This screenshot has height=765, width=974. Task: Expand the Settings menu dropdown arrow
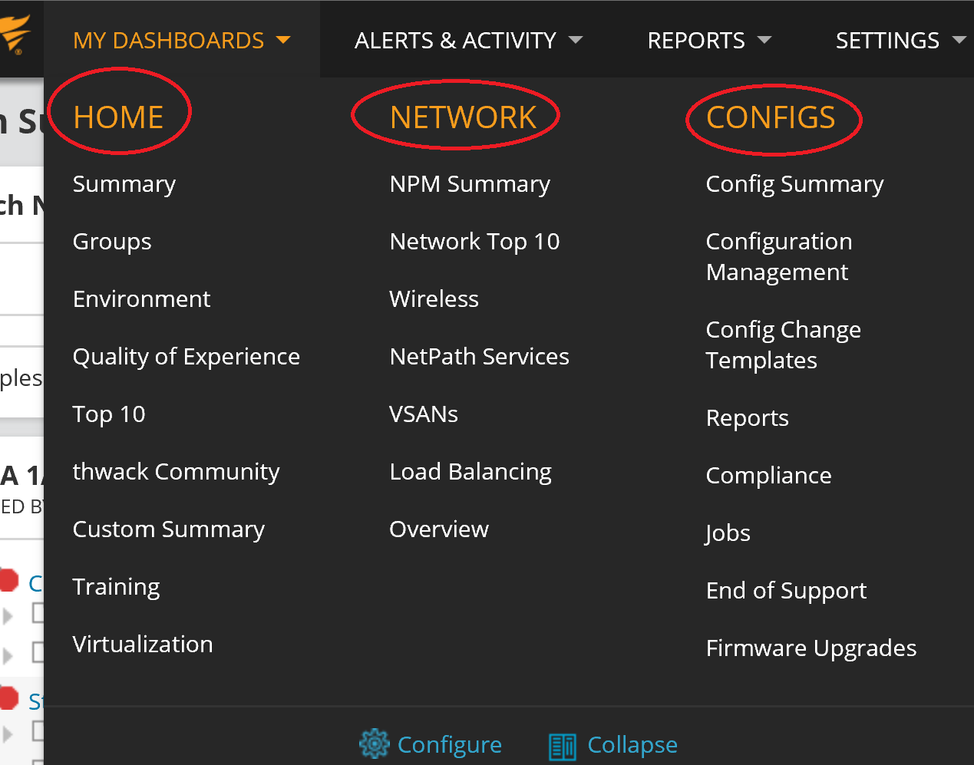tap(959, 40)
